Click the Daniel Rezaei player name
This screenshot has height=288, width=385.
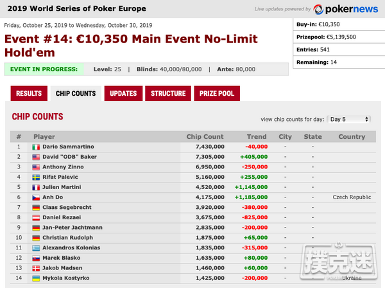61,217
